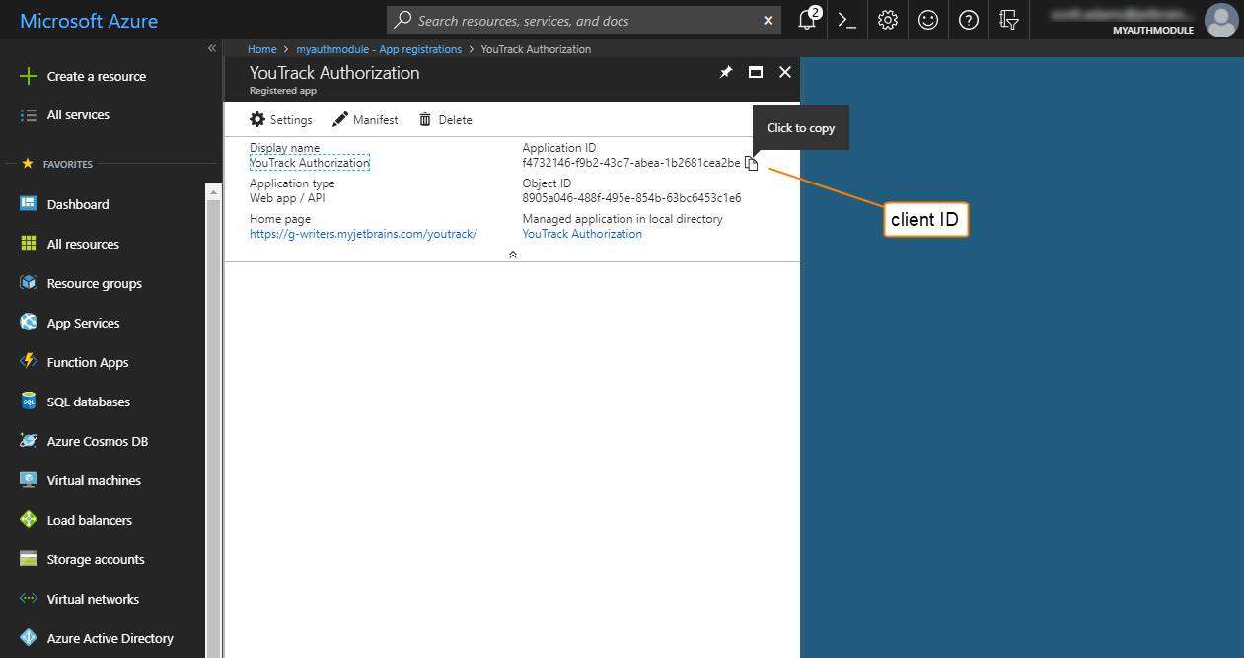Click Create a resource plus icon
This screenshot has width=1244, height=658.
point(29,76)
